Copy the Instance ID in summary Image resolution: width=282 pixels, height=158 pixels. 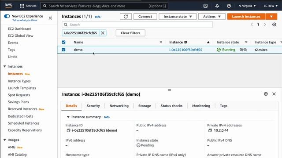pos(68,130)
